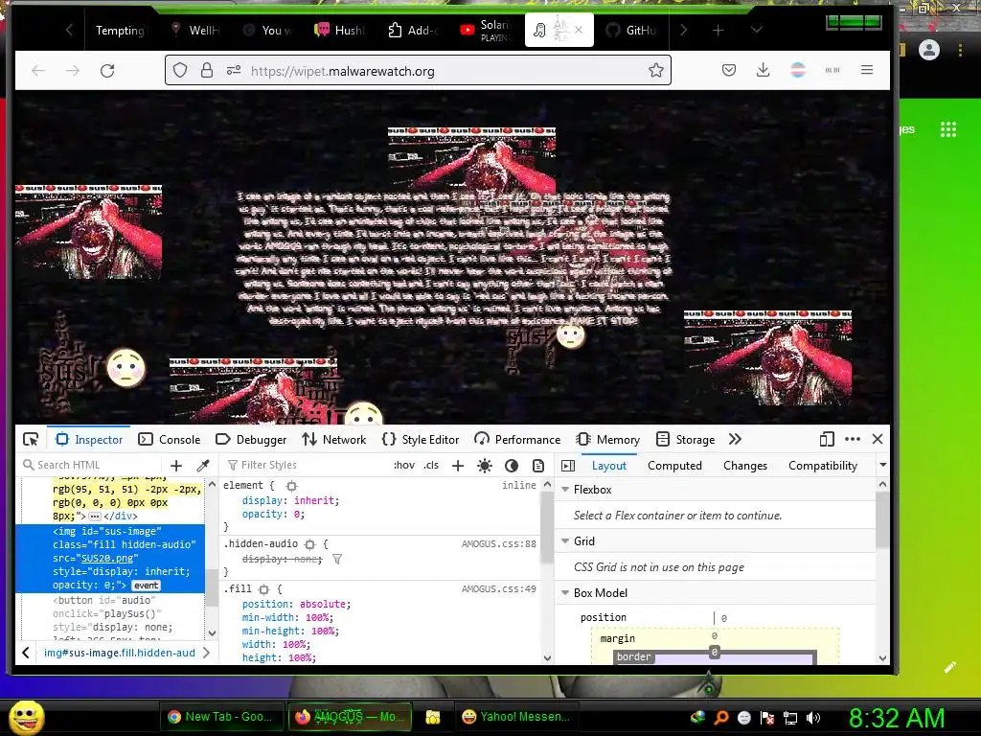
Task: Open the sidebar tabs overflow dropdown
Action: (x=882, y=465)
